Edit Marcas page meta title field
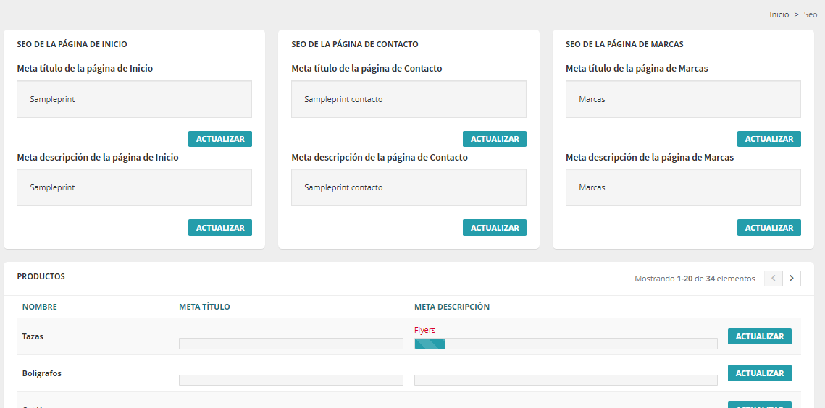The image size is (825, 408). [x=683, y=99]
